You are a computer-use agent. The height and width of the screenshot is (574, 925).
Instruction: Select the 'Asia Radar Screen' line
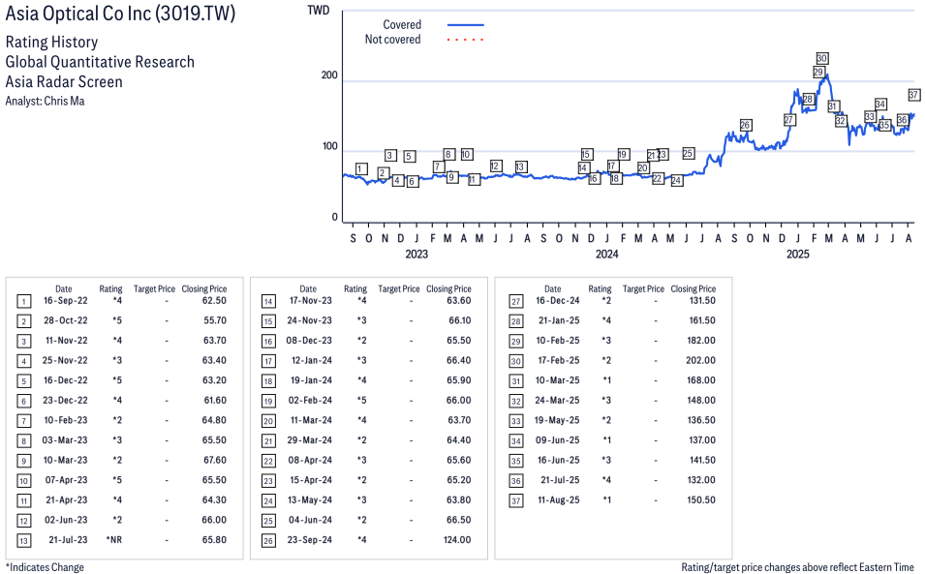pos(64,82)
